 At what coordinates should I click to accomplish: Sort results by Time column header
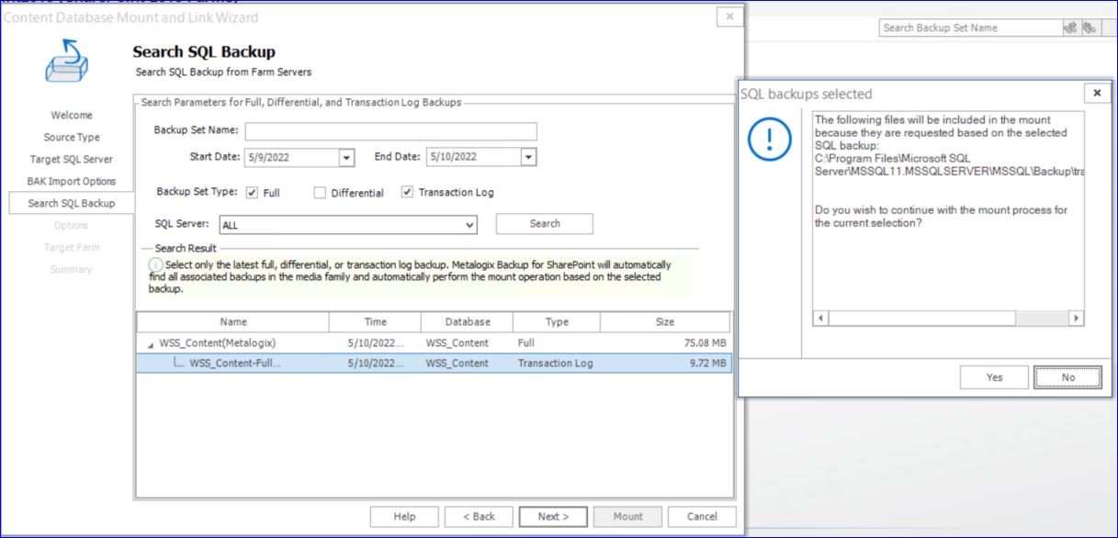[375, 322]
